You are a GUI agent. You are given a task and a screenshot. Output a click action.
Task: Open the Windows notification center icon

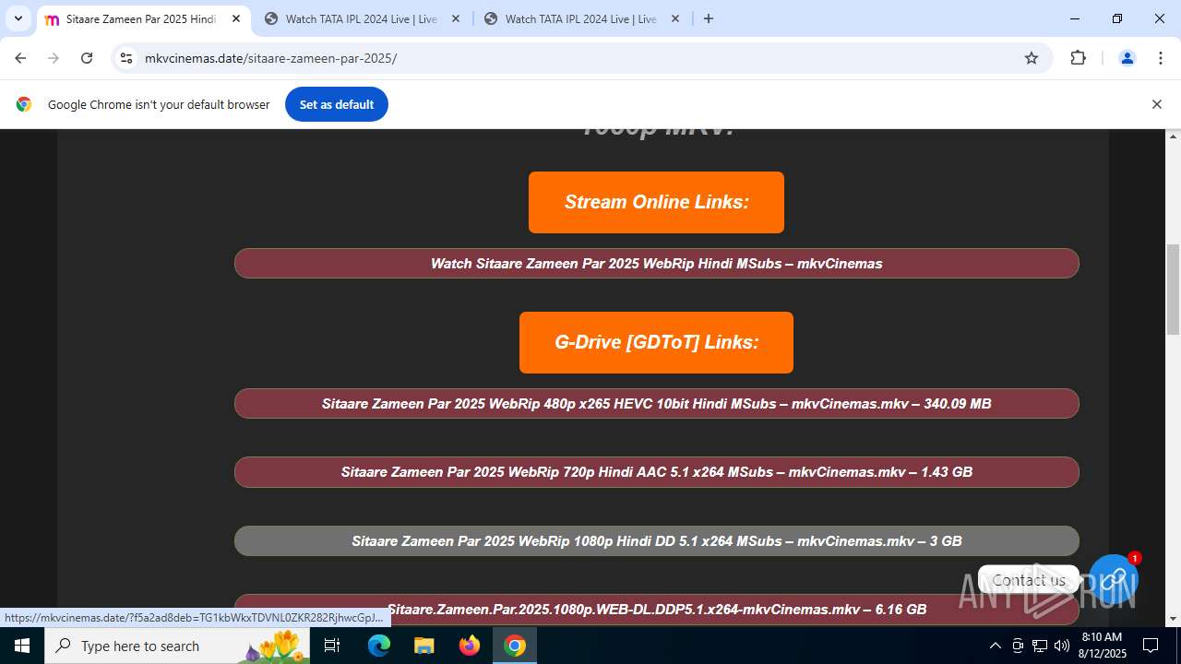point(1151,646)
